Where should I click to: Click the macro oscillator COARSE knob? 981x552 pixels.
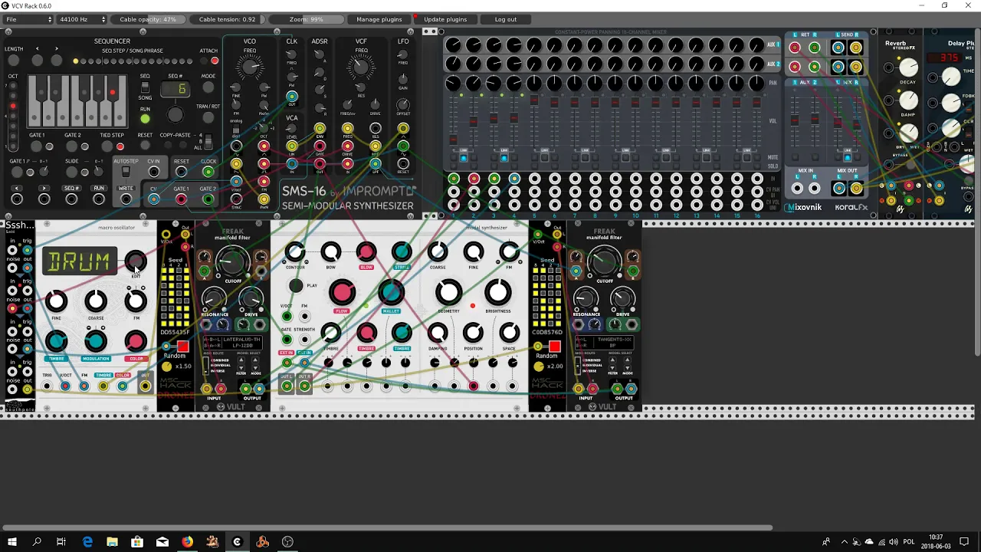point(96,301)
